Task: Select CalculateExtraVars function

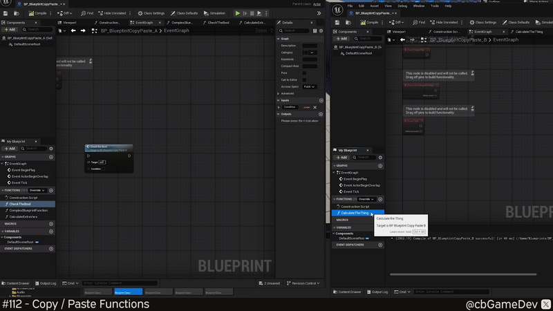Action: coord(24,217)
